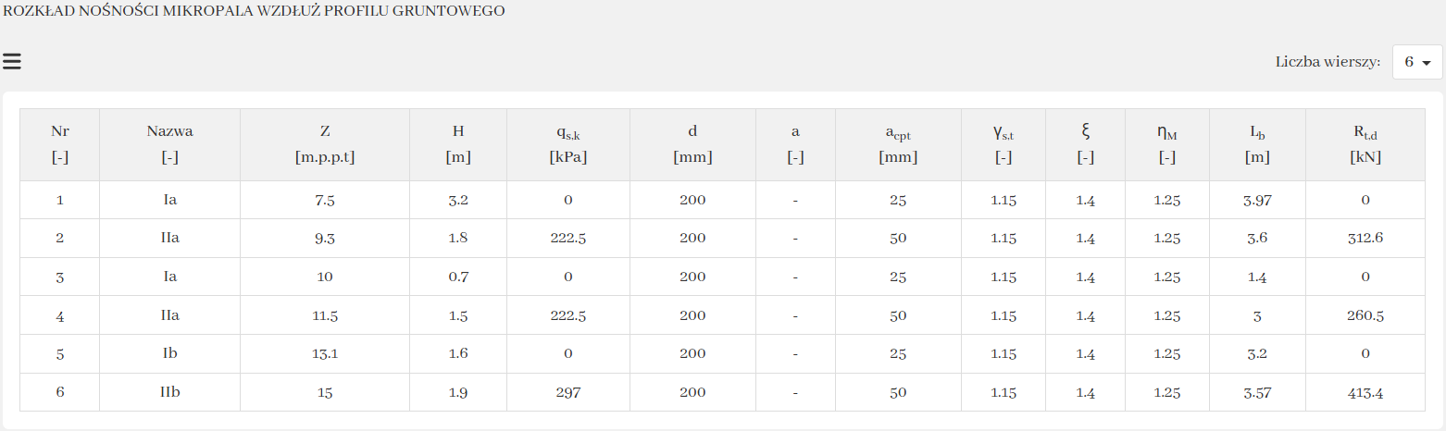Select H value 0.7 in row 3
This screenshot has height=431, width=1446.
tap(458, 277)
